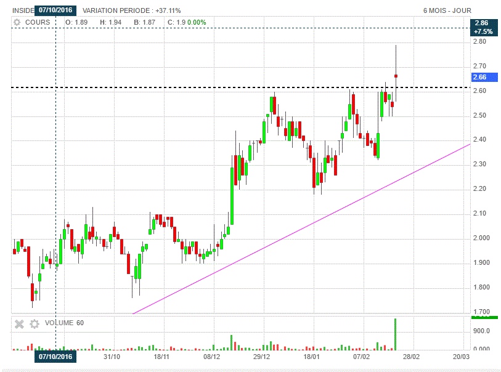The height and width of the screenshot is (372, 501).
Task: Click the COURS label
Action: 38,22
